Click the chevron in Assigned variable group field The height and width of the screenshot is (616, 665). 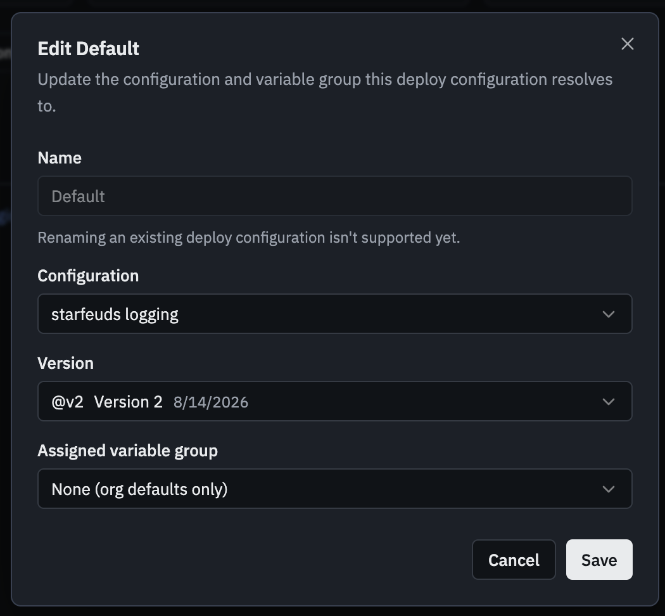(608, 489)
